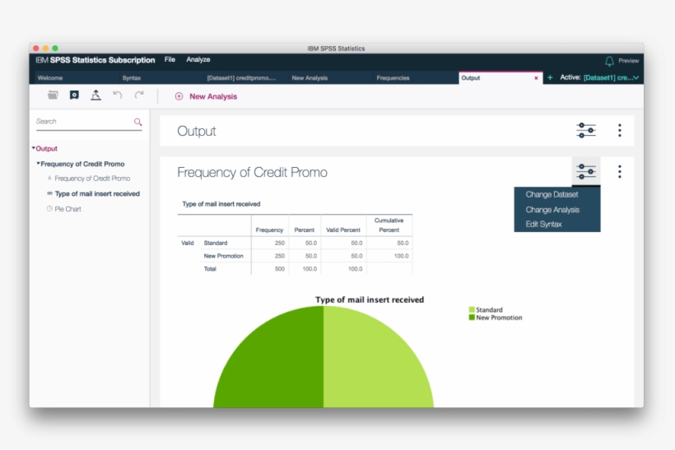675x450 pixels.
Task: Collapse the Output tree node
Action: click(x=34, y=148)
